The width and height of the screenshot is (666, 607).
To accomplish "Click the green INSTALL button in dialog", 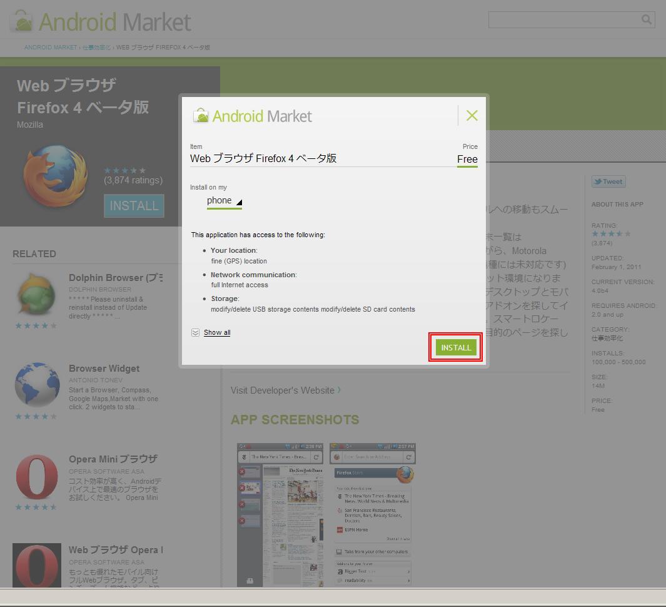I will pyautogui.click(x=456, y=347).
